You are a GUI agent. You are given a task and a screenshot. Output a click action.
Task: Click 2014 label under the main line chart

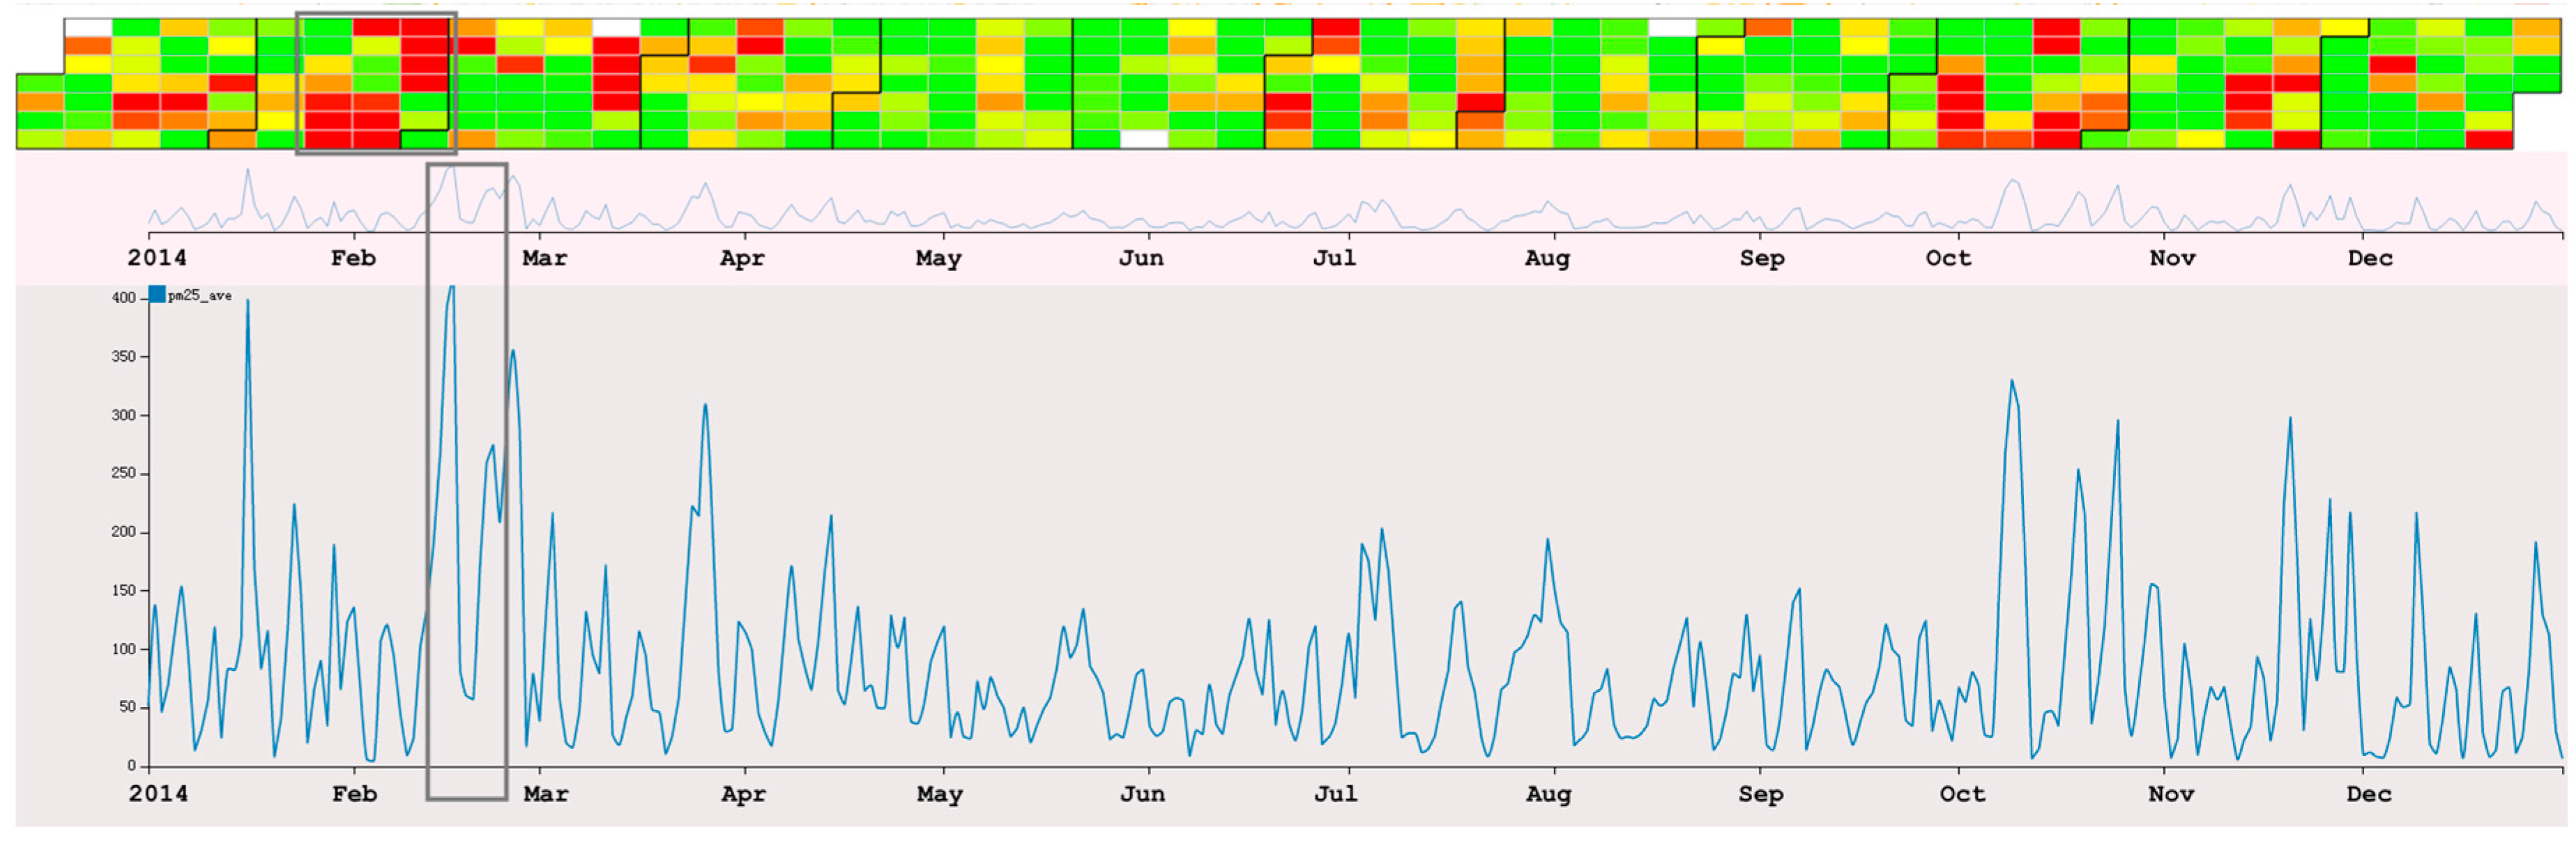(x=158, y=794)
